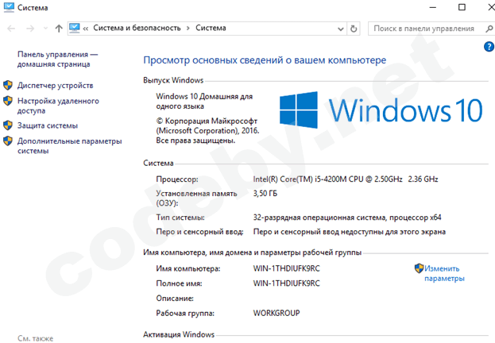Click Процессор: label
The height and width of the screenshot is (343, 495).
177,179
